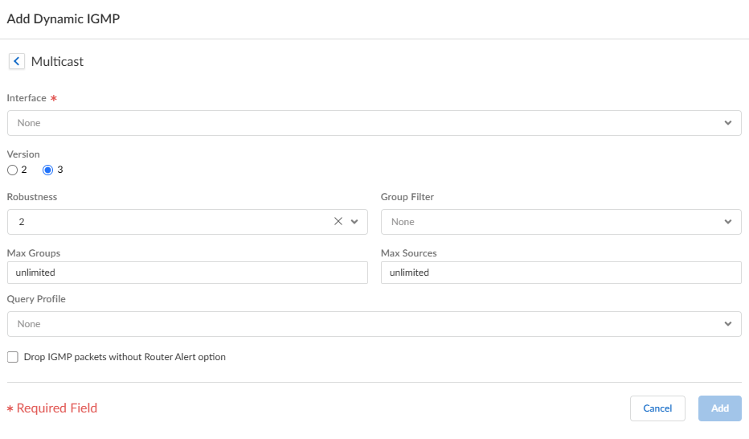Click the Interface selection box
Viewport: 749px width, 439px height.
(362, 123)
